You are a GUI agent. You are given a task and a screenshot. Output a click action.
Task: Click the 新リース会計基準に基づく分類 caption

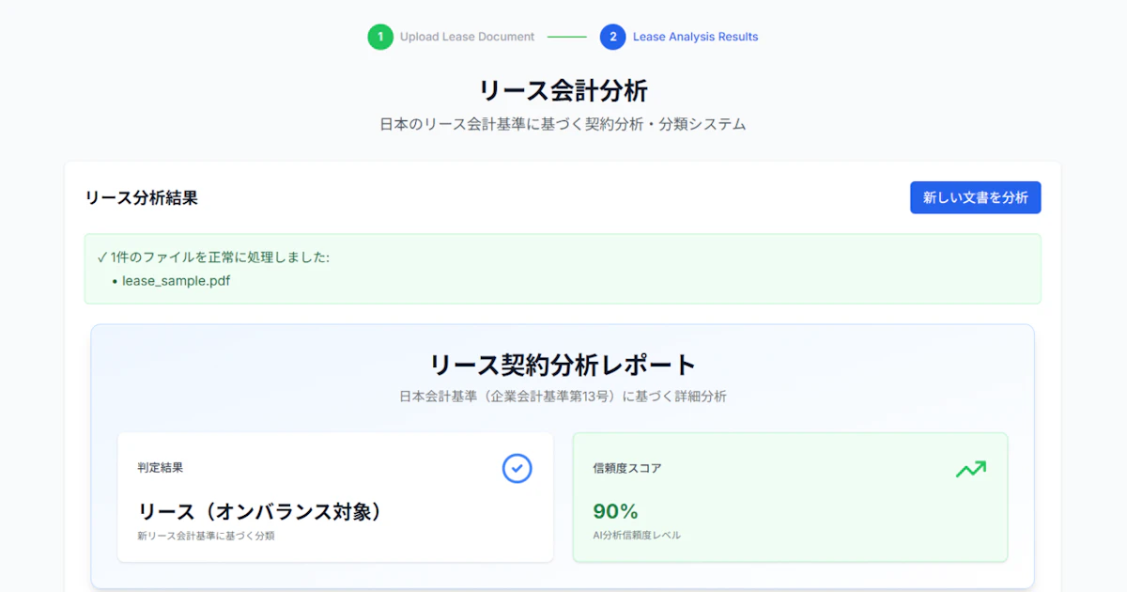pyautogui.click(x=206, y=536)
